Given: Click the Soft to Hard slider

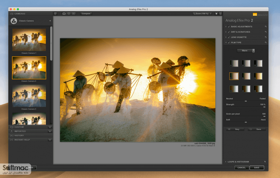Looking at the screenshot, I should coord(246,122).
